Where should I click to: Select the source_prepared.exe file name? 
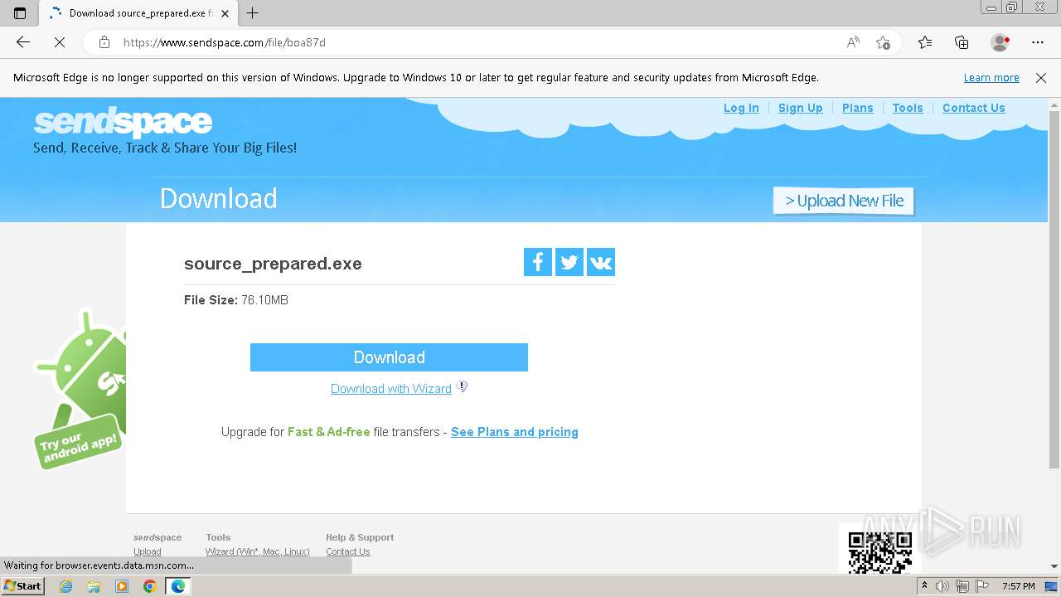(273, 264)
